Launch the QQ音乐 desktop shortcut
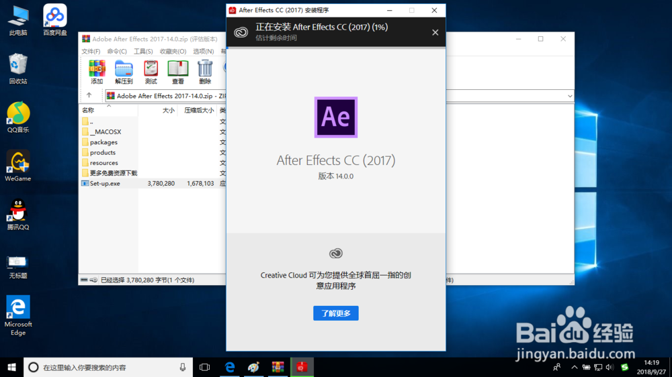Viewport: 672px width, 377px height. tap(18, 117)
